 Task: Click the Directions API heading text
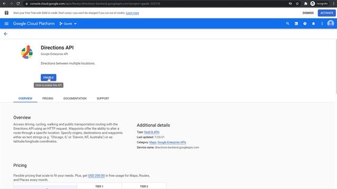pyautogui.click(x=57, y=48)
